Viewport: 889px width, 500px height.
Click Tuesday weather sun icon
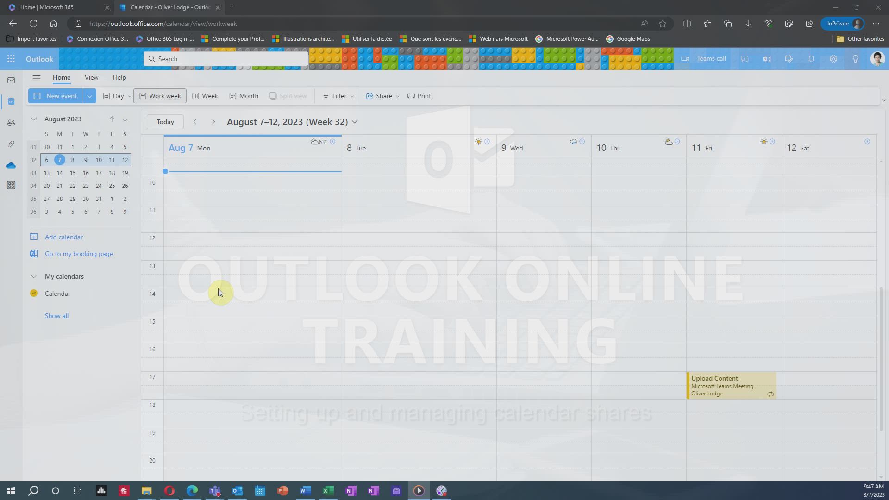[x=479, y=142]
